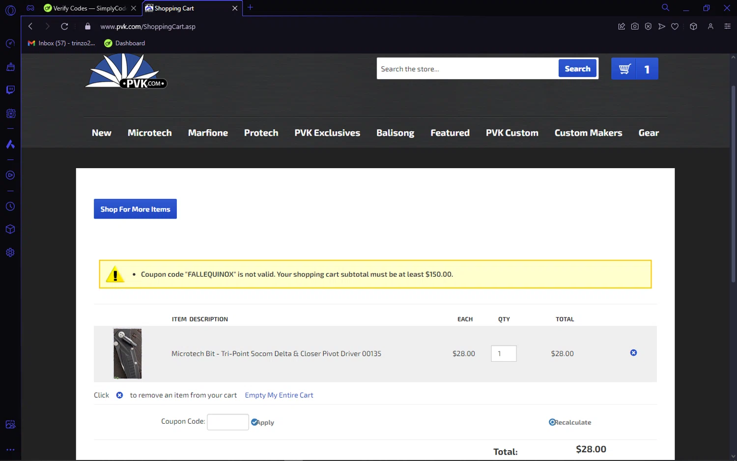Click the snapshot camera icon in address bar

click(x=635, y=27)
